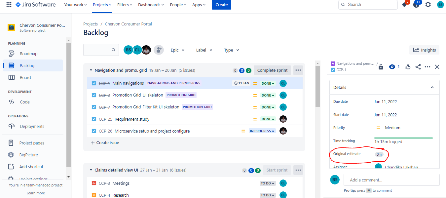The image size is (446, 198).
Task: Open the Filters menu
Action: pyautogui.click(x=125, y=5)
